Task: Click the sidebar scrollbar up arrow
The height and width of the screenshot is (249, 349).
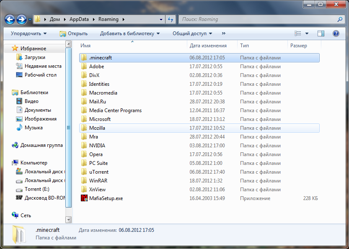Action: [x=69, y=44]
